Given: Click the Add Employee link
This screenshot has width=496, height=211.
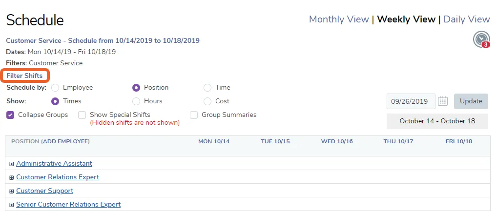Looking at the screenshot, I should [66, 141].
